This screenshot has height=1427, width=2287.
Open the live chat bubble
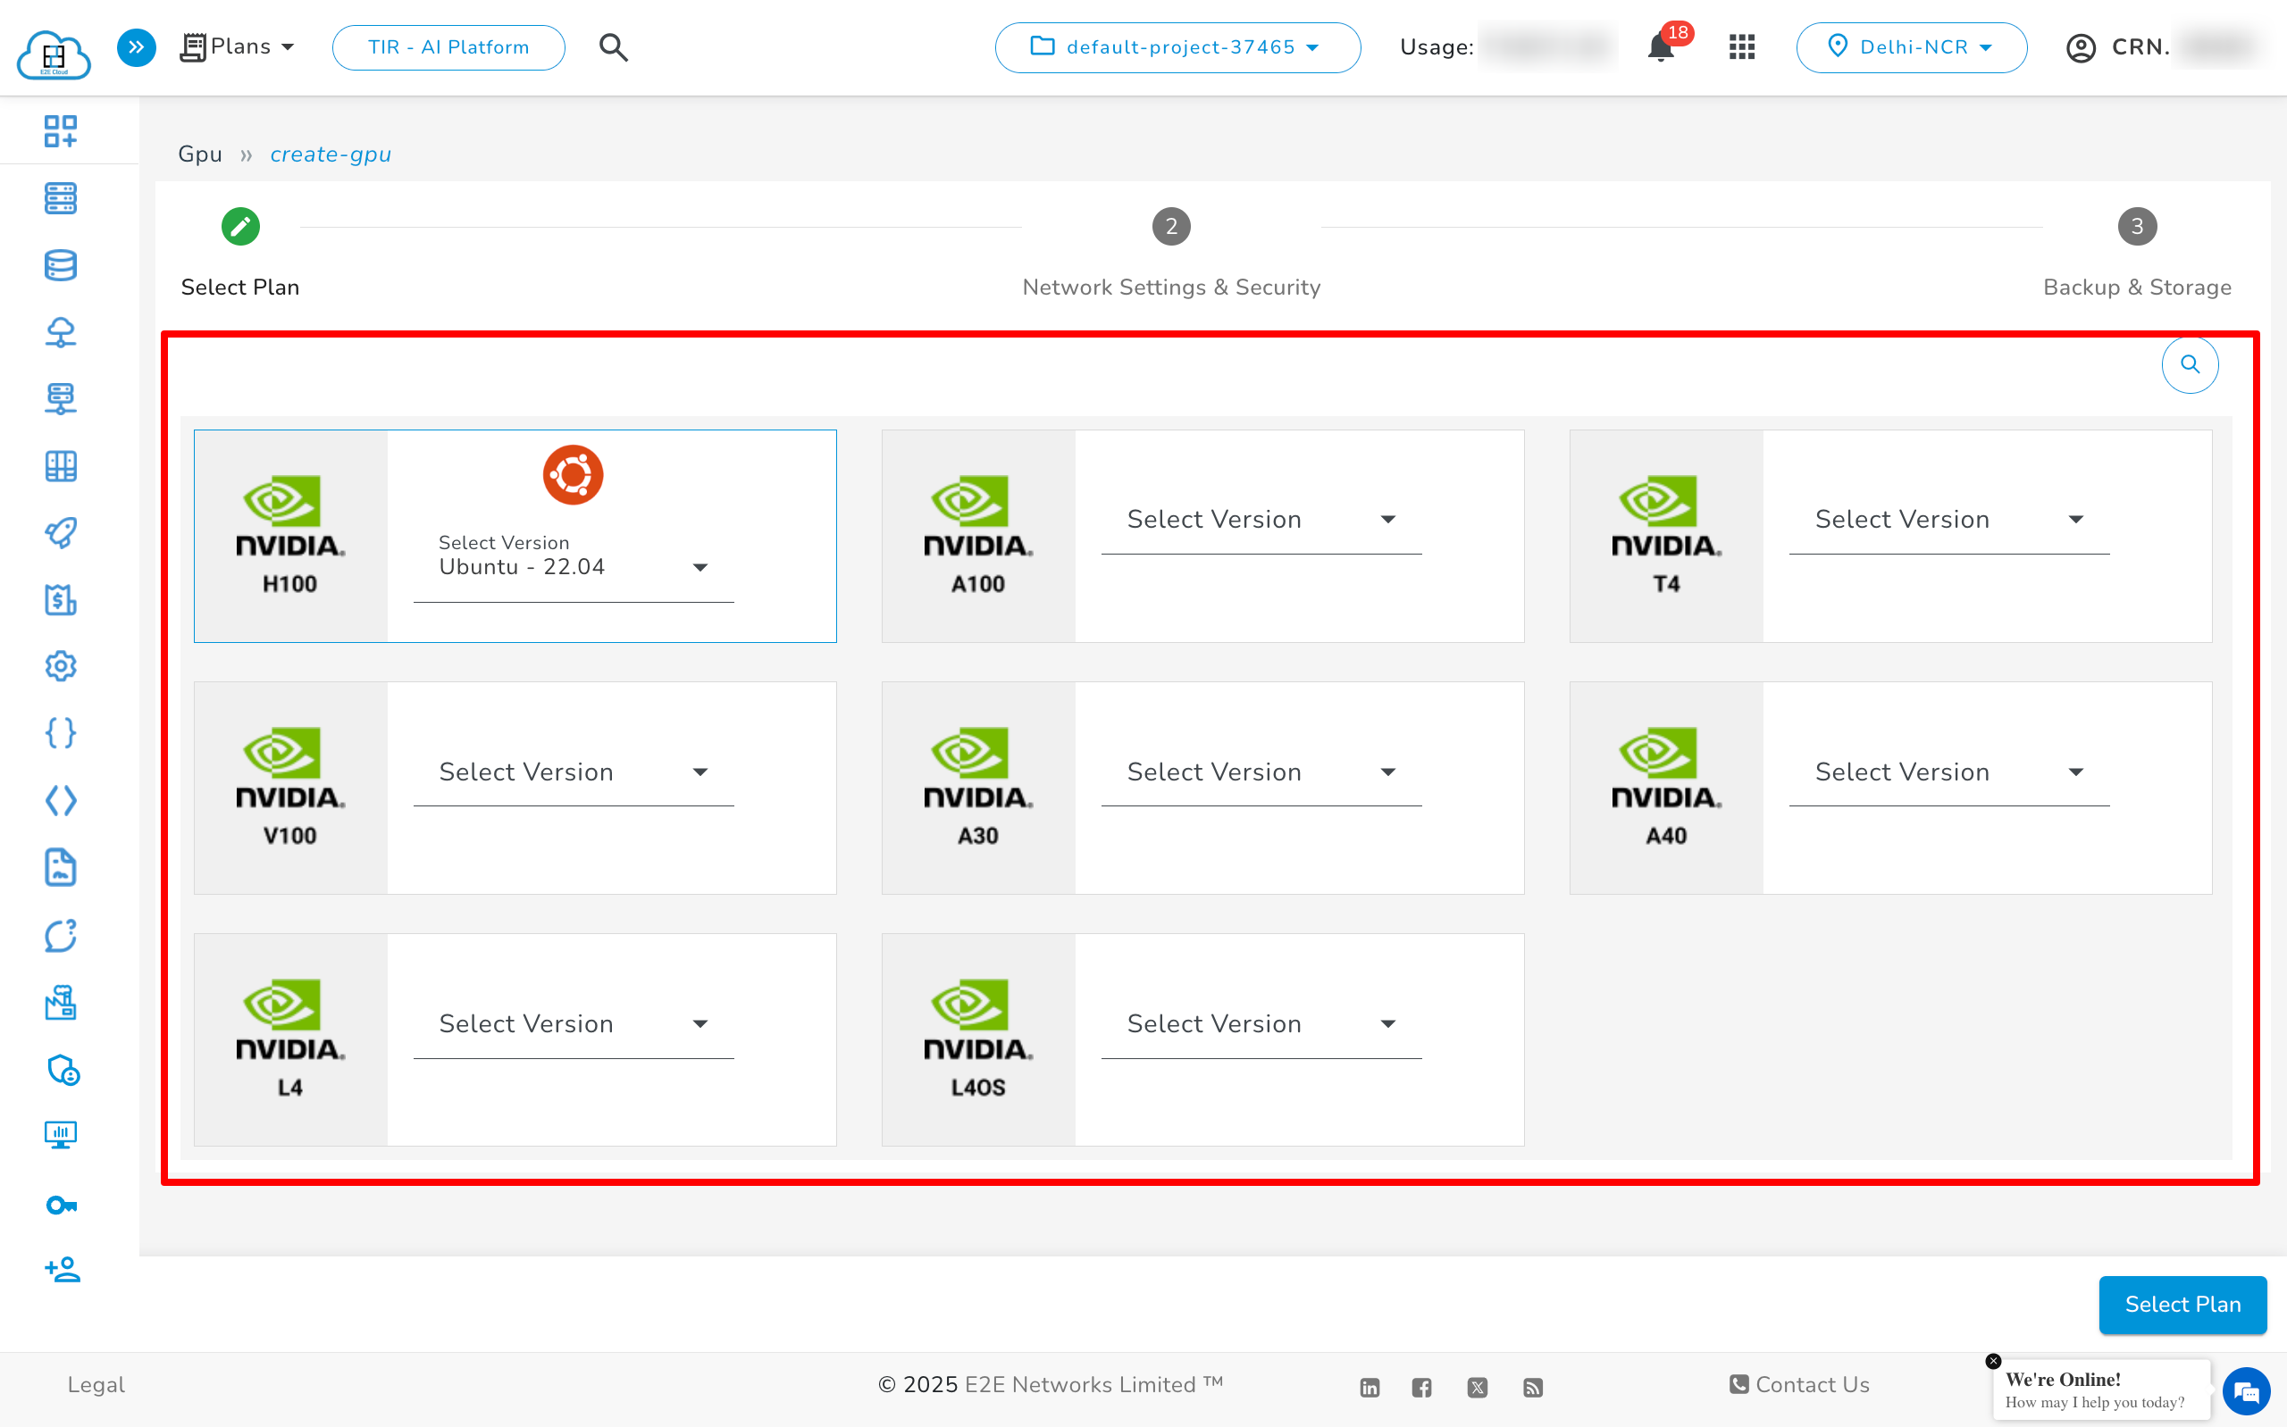pos(2247,1392)
